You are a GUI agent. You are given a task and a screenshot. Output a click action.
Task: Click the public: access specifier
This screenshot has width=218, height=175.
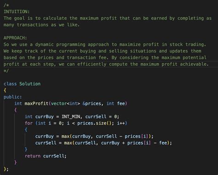[13, 97]
